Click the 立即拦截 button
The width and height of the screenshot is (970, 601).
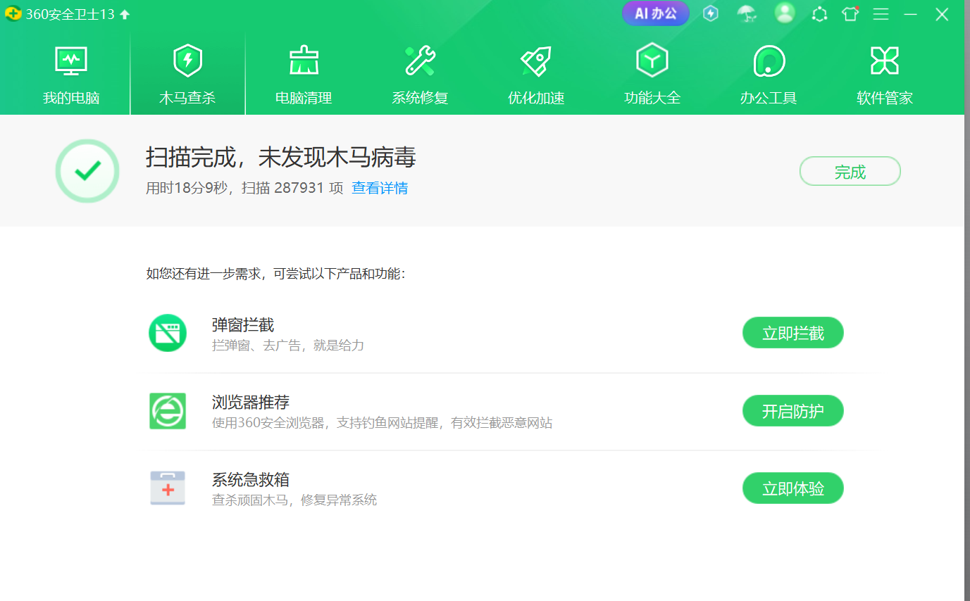(793, 333)
